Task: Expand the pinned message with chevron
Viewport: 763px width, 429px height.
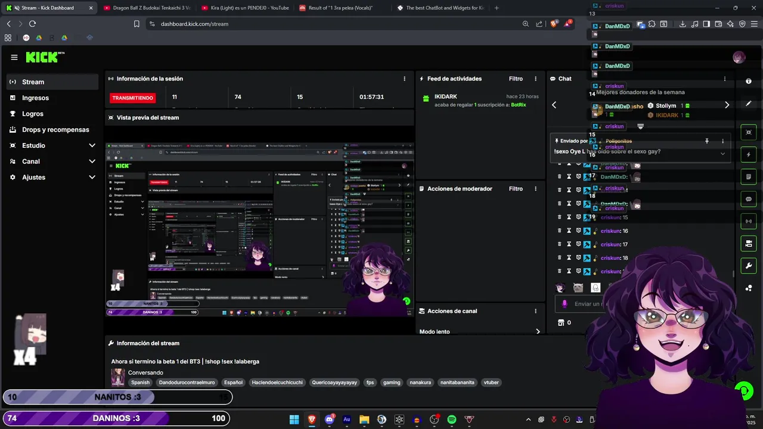Action: [x=722, y=154]
